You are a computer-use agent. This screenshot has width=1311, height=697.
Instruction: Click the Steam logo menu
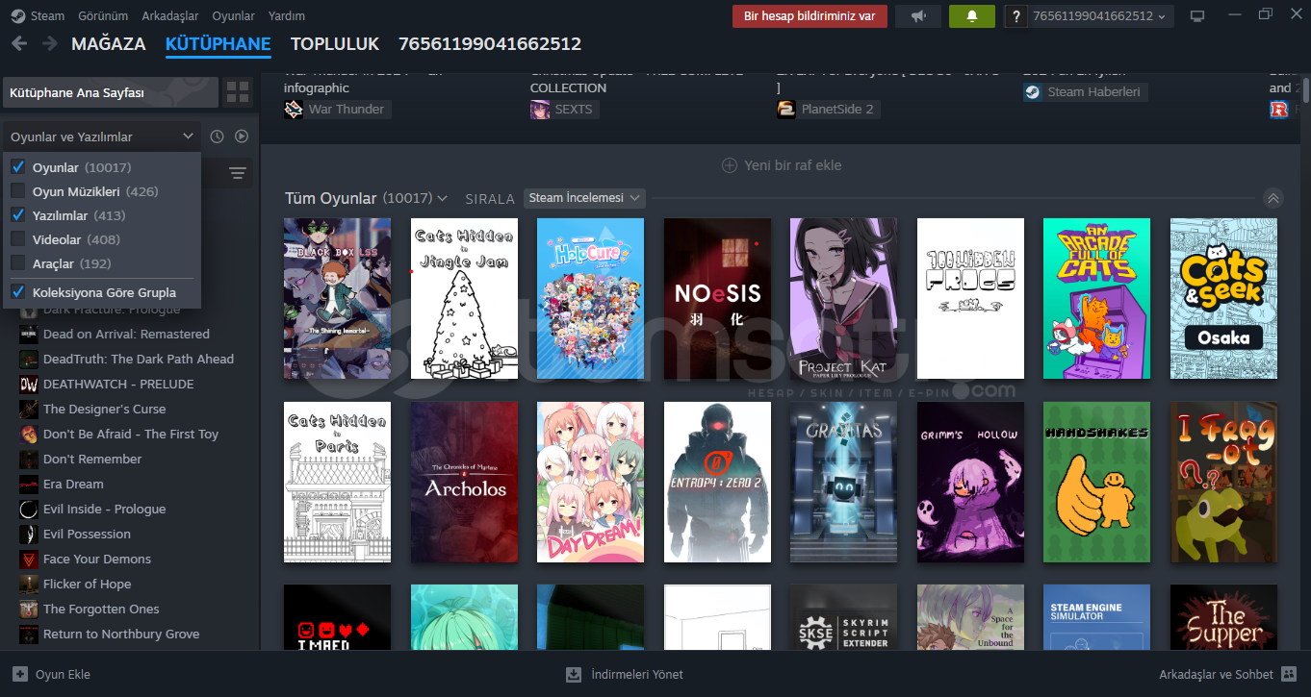pyautogui.click(x=18, y=15)
